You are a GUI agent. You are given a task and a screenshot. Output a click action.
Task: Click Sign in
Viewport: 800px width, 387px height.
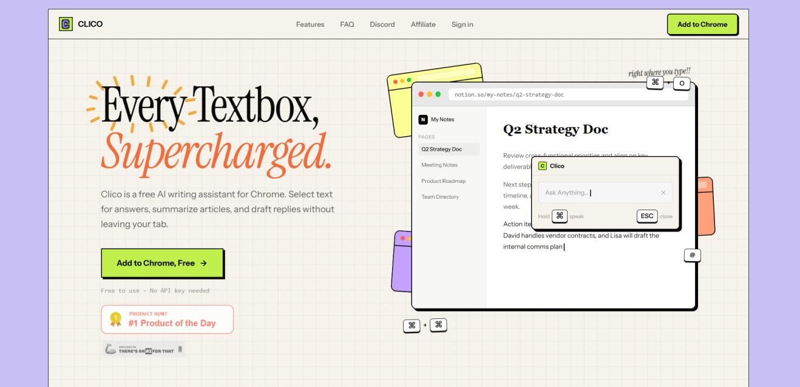coord(462,24)
